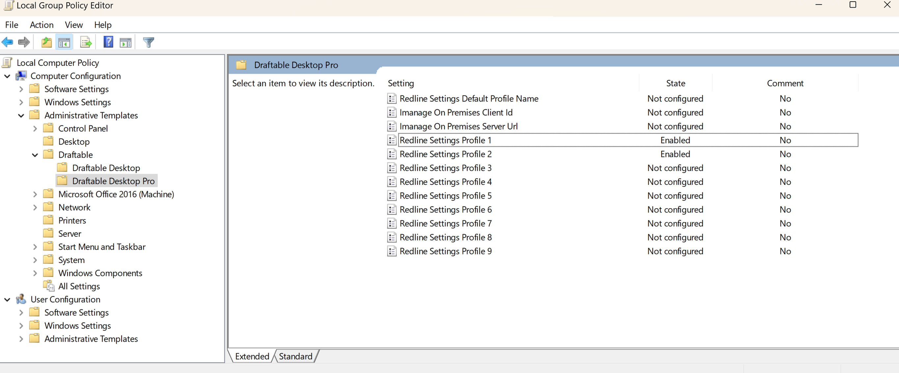Click folder icon beside Printers
Image resolution: width=899 pixels, height=373 pixels.
coord(48,220)
